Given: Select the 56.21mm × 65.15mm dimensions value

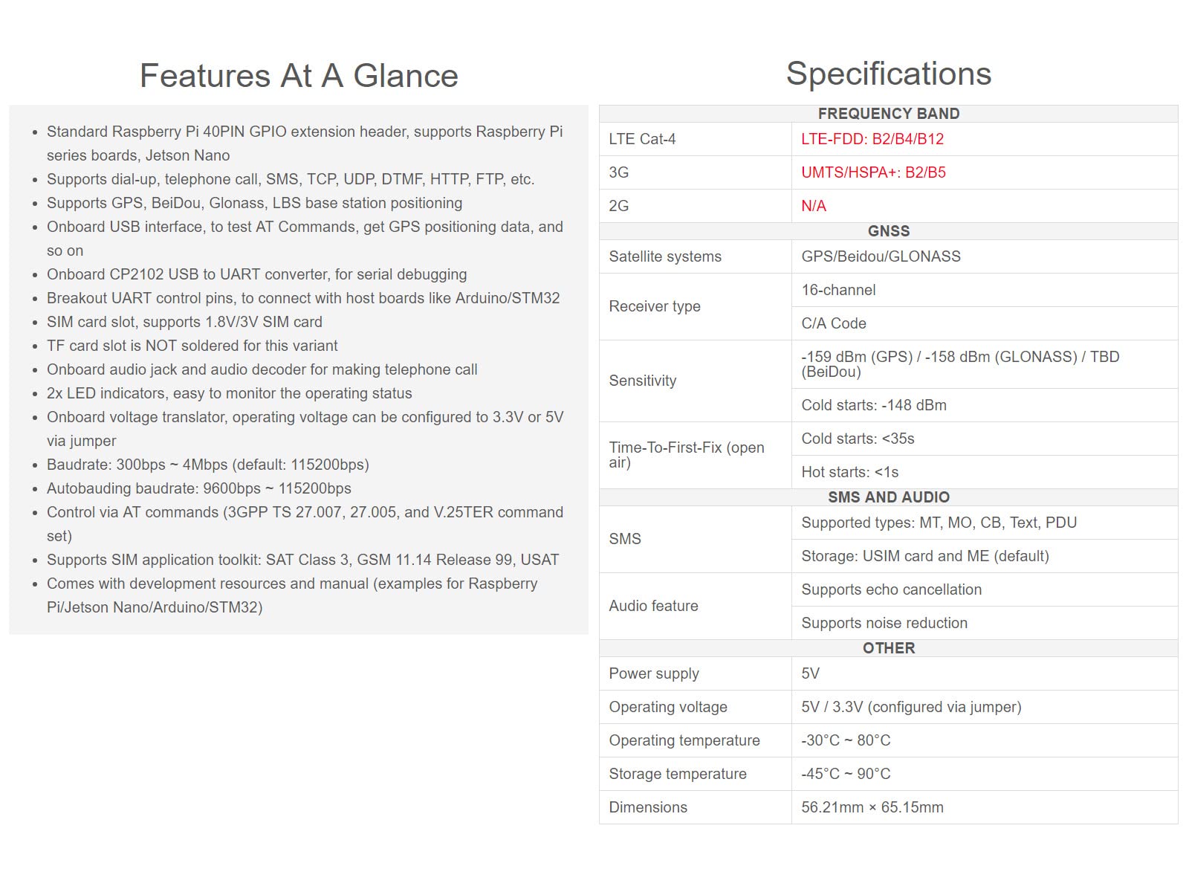Looking at the screenshot, I should [x=872, y=807].
